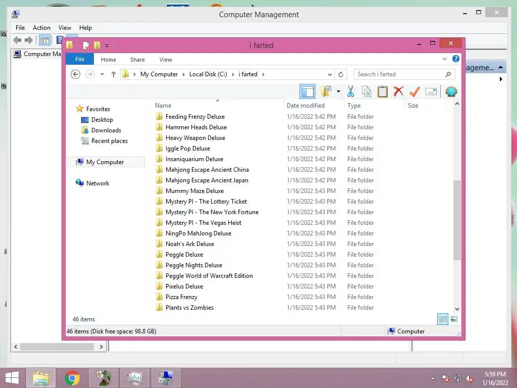Expand arrow after i farted breadcrumb
Viewport: 517px width, 388px height.
click(x=263, y=74)
